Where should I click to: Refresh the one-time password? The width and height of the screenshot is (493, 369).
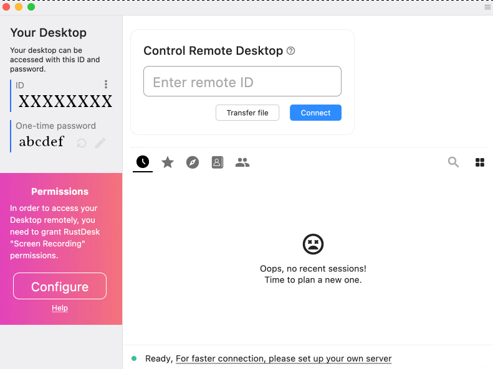pos(82,143)
